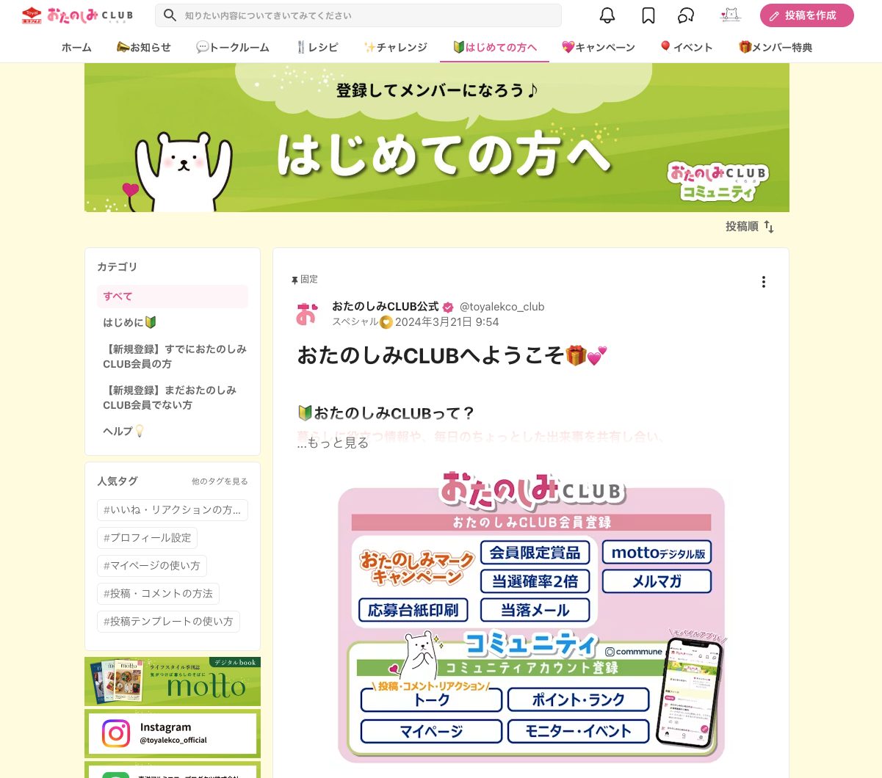Open the お知らせ tab
Viewport: 882px width, 778px height.
[x=143, y=47]
